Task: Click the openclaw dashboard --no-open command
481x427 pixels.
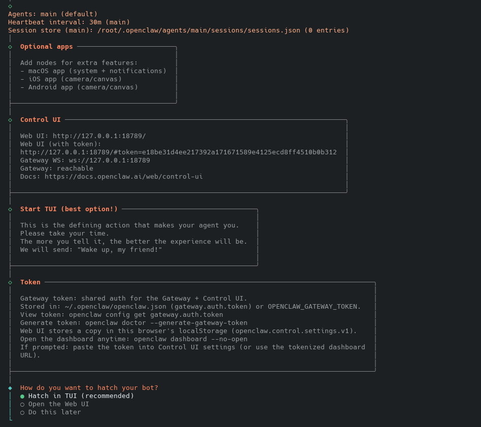Action: (190, 339)
